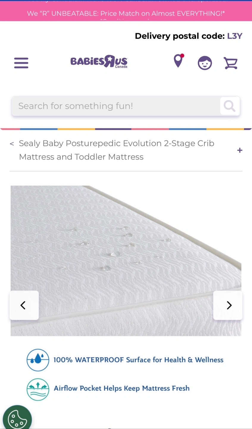Open Price Match promotion banner

coord(126,13)
